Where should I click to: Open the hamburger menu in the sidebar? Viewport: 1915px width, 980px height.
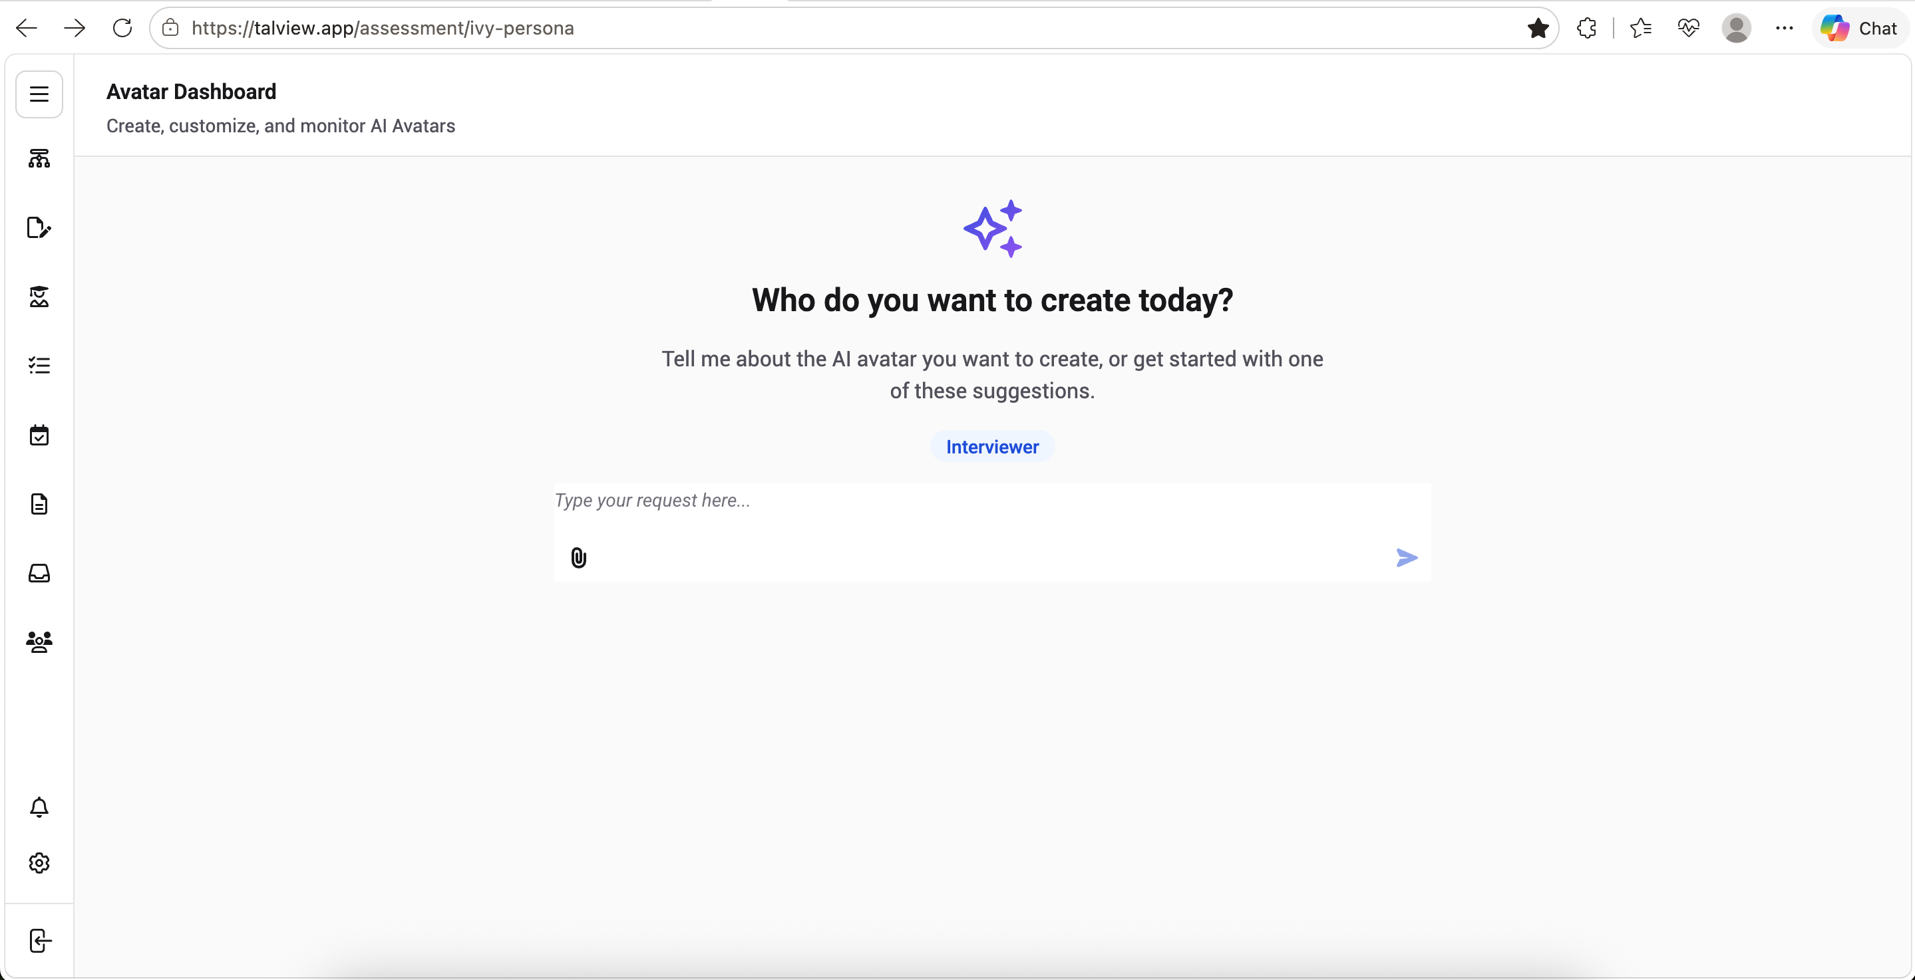click(39, 94)
